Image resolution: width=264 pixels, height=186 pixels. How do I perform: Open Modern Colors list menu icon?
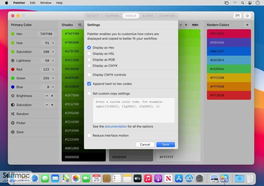click(247, 25)
